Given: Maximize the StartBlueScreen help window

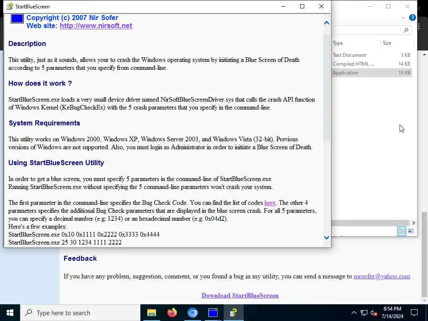Looking at the screenshot, I should (302, 6).
